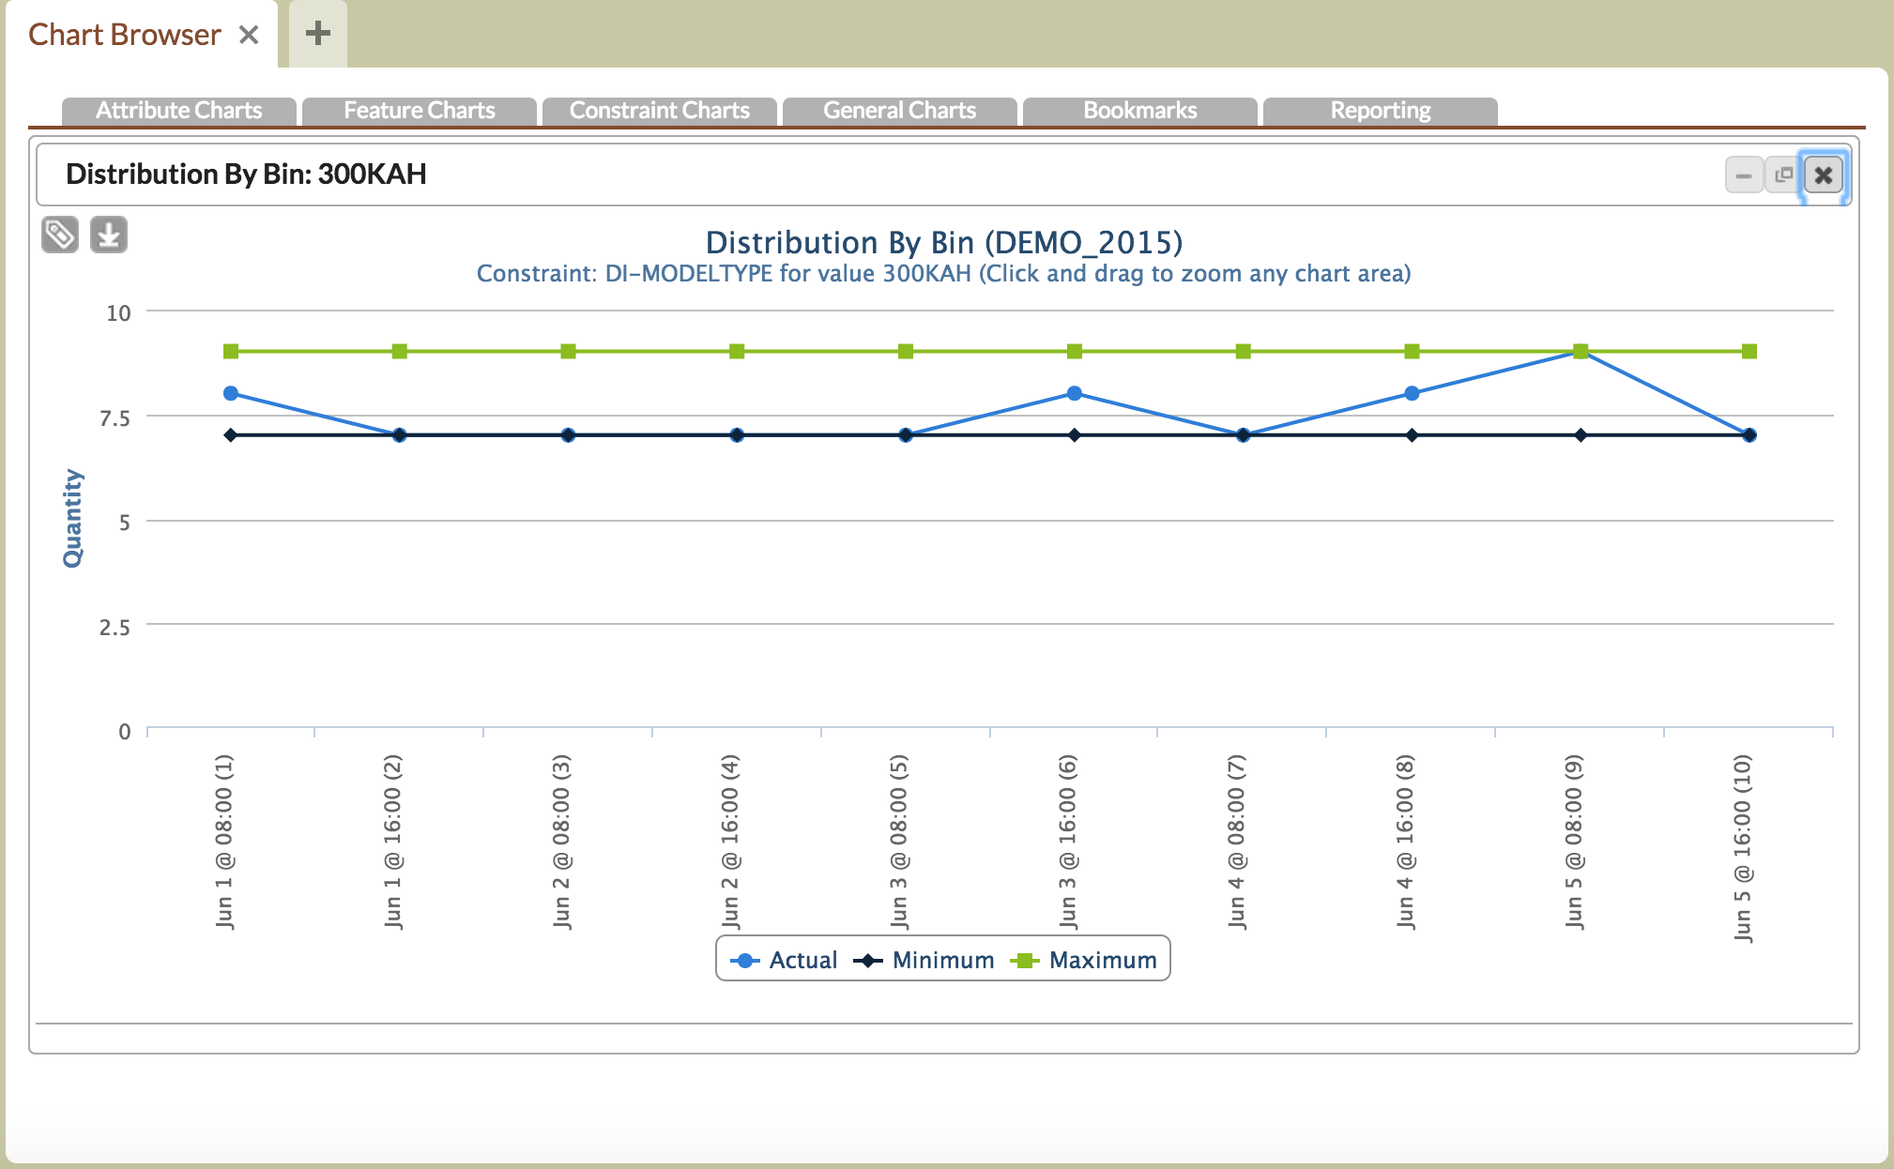The width and height of the screenshot is (1894, 1169).
Task: Toggle Maximum series legend entry
Action: (x=1102, y=960)
